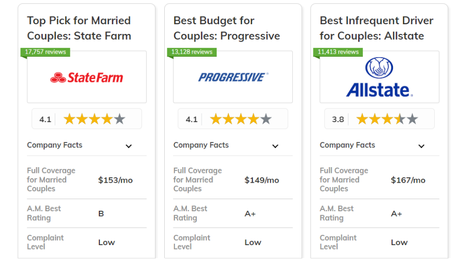
Task: Click the Progressive logo
Action: [x=233, y=78]
